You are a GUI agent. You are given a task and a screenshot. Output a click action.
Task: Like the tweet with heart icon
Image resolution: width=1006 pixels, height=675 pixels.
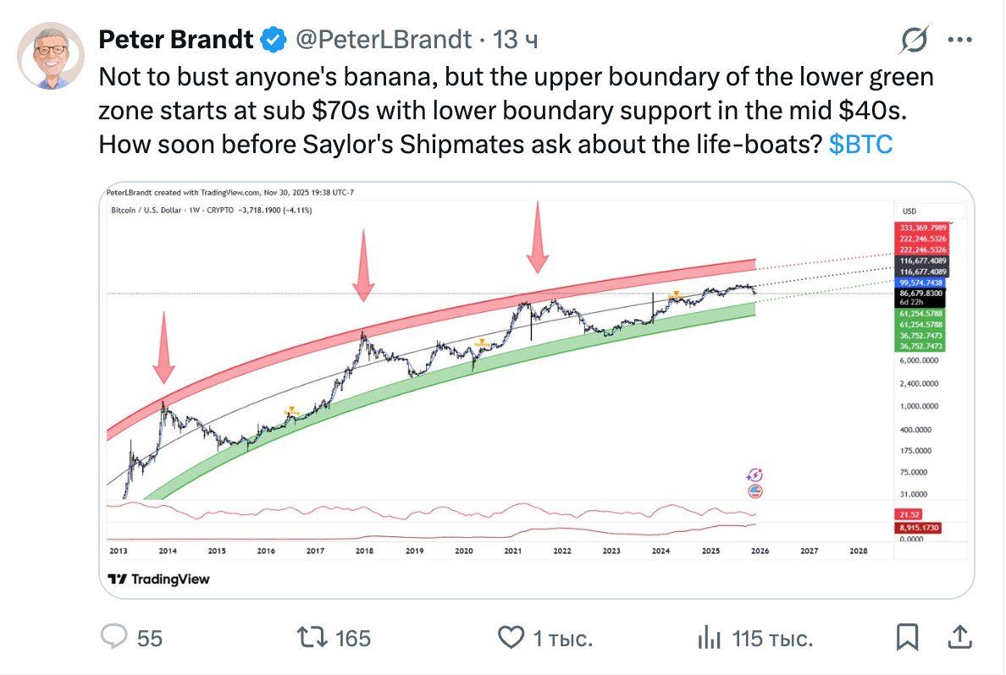pos(511,637)
